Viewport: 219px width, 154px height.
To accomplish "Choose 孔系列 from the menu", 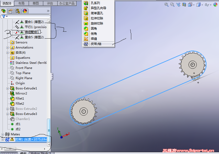I will click(x=98, y=3).
